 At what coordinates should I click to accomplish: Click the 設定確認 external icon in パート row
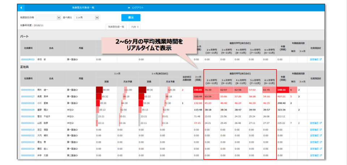(320, 59)
